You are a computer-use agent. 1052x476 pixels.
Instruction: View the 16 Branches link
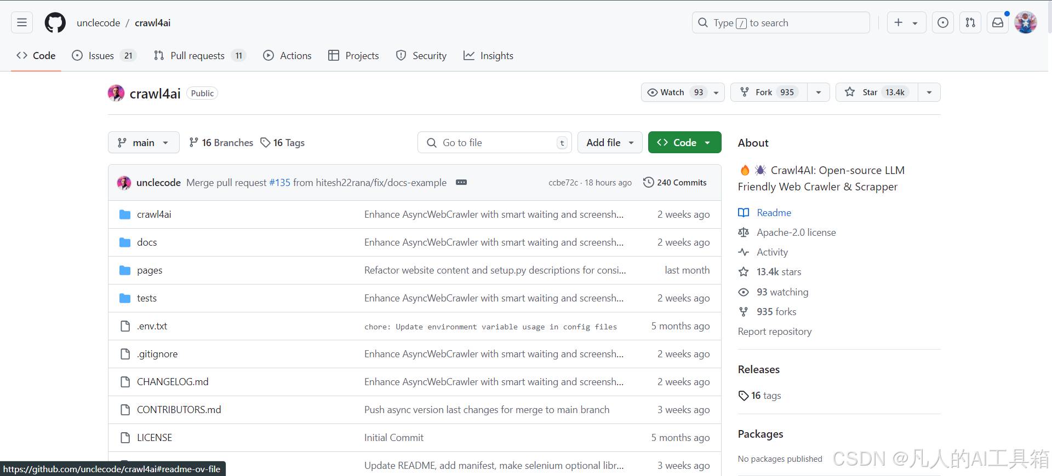coord(221,142)
